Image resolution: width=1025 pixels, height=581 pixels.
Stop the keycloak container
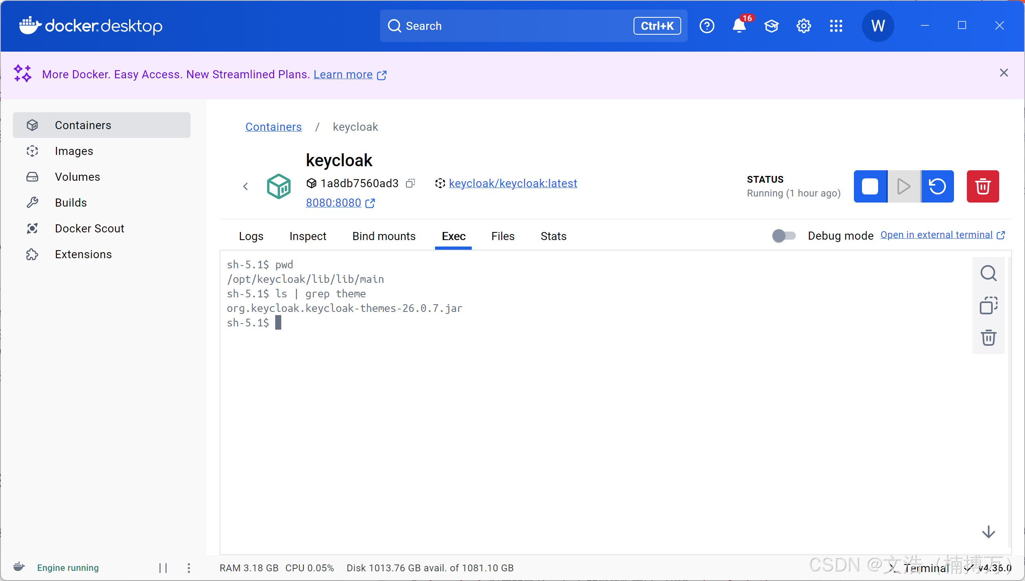870,186
